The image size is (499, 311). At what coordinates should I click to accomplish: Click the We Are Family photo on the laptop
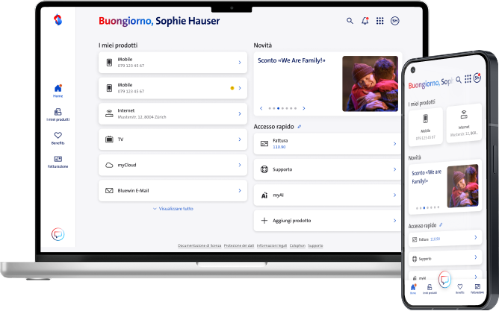369,84
